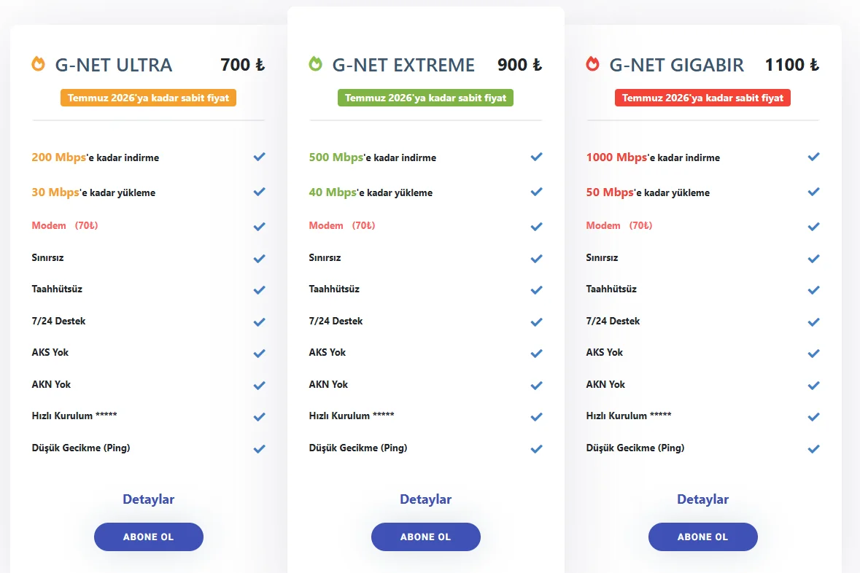Click the orange flame icon beside G-NET ULTRA

39,64
